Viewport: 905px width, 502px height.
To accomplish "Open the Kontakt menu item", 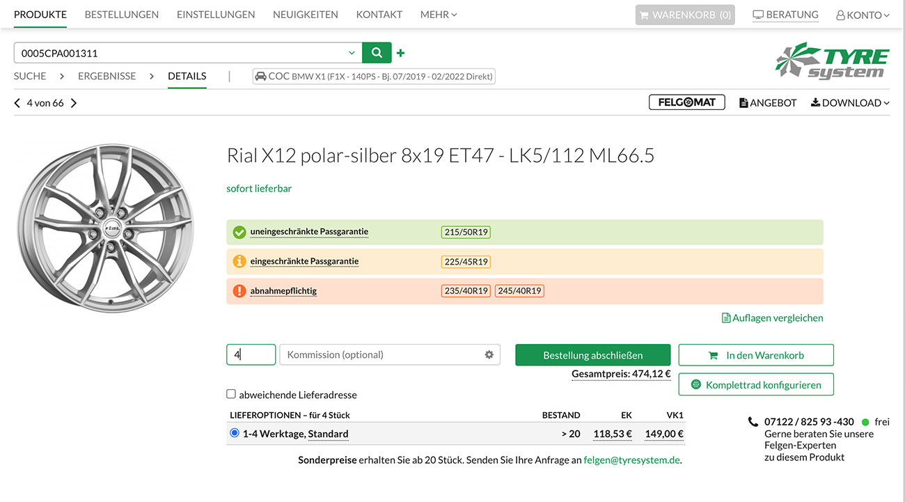I will (379, 15).
